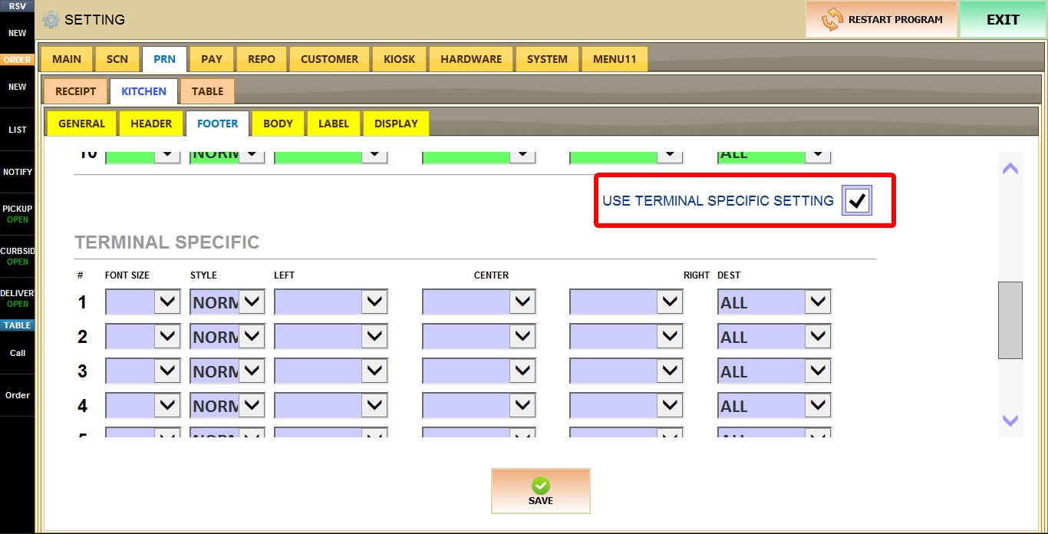Open the GENERAL kitchen tab
Image resolution: width=1048 pixels, height=534 pixels.
pos(81,124)
